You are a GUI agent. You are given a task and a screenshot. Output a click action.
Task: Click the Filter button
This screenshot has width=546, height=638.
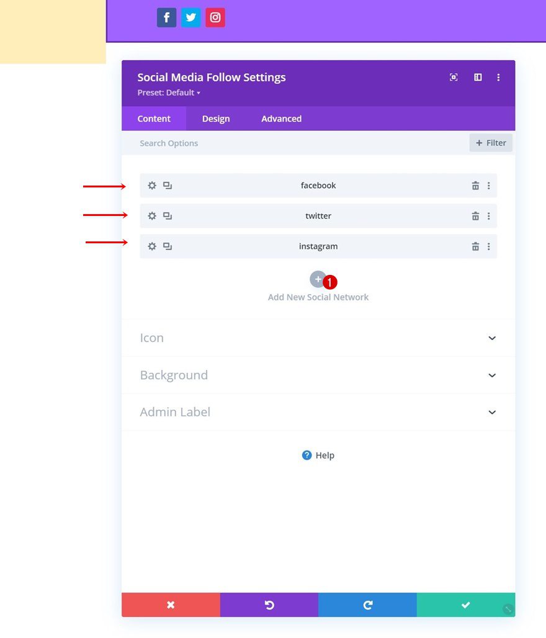491,143
